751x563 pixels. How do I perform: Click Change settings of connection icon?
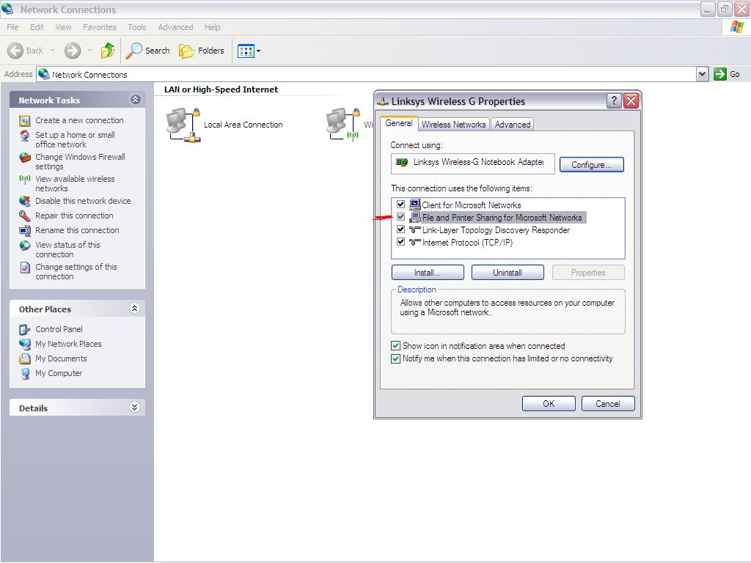pos(25,268)
